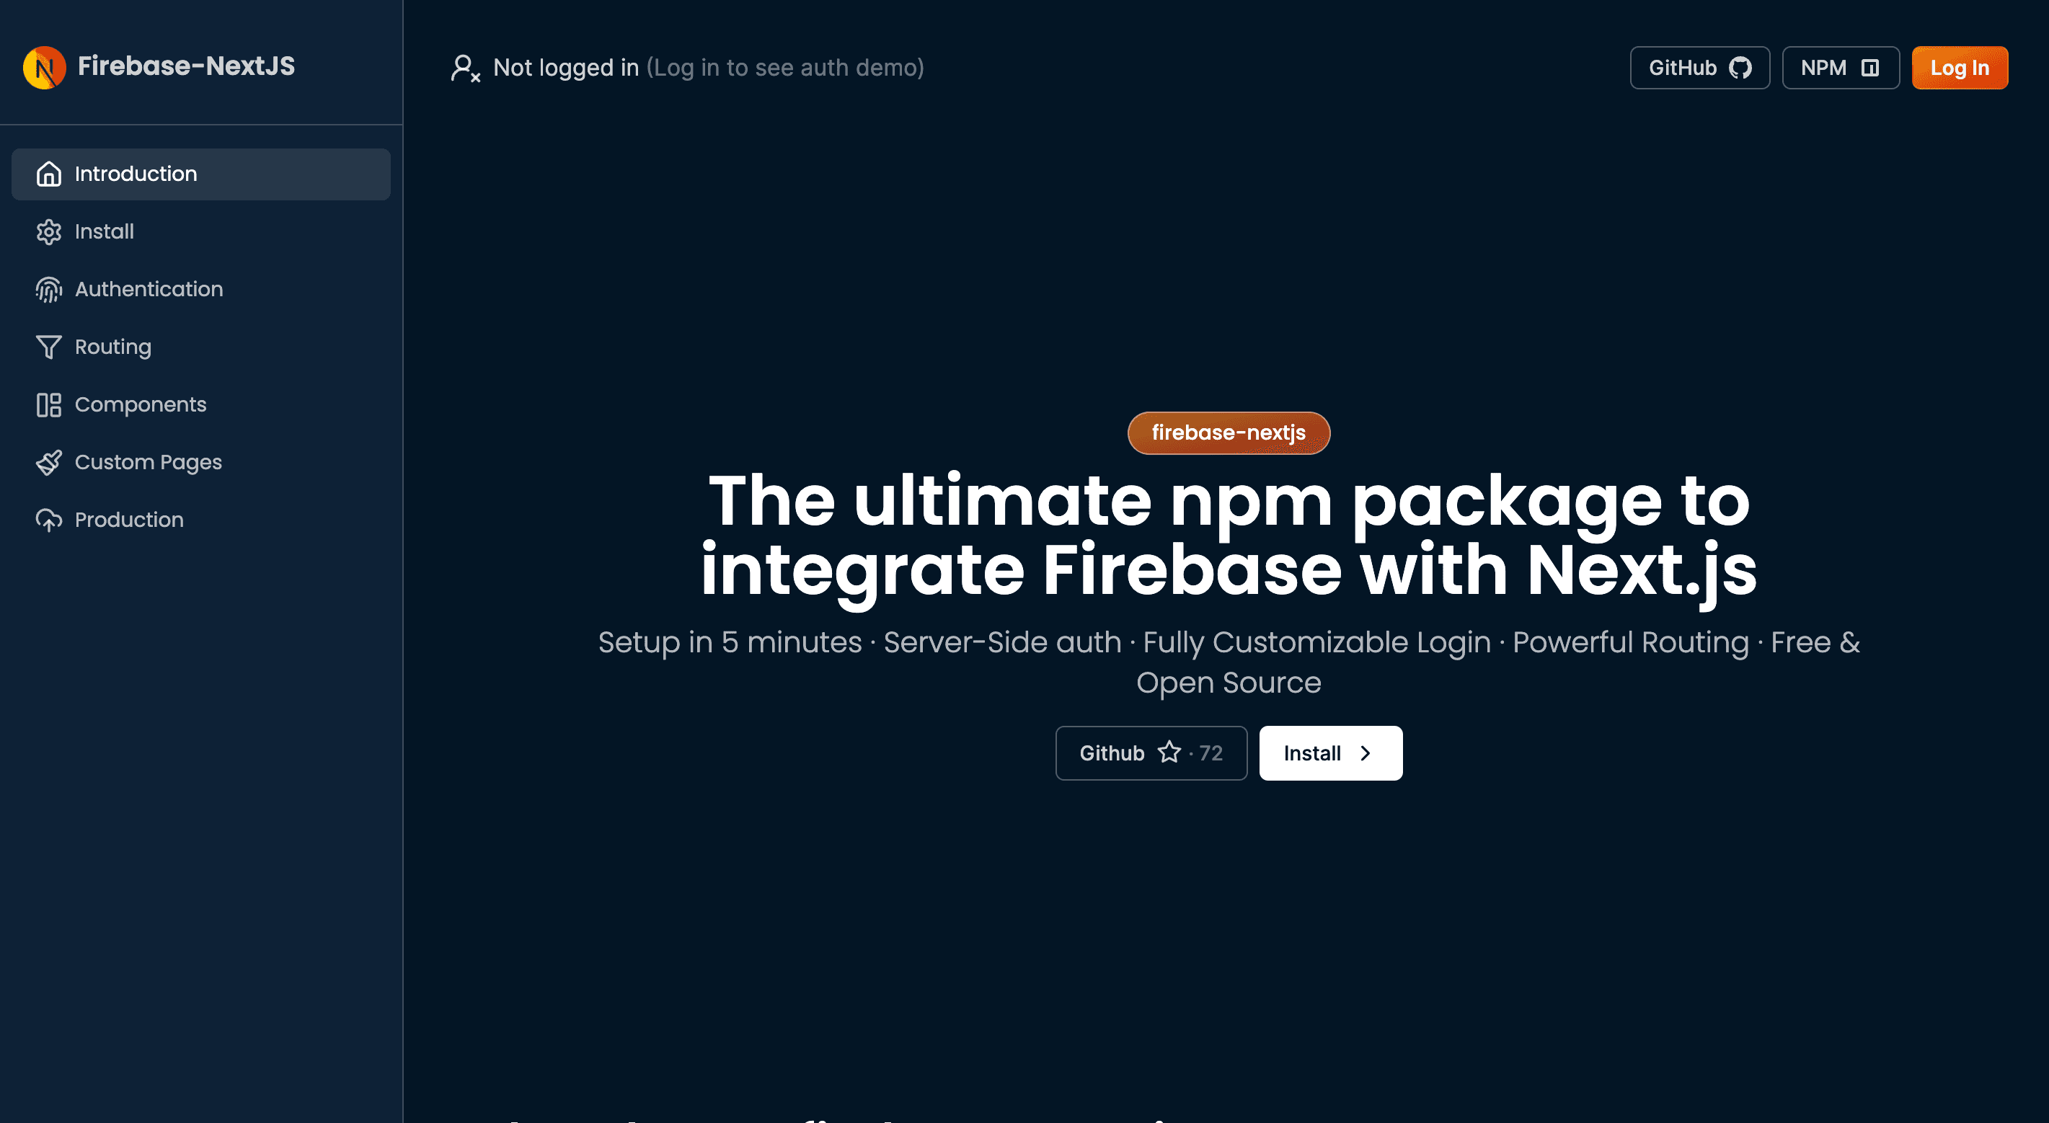The width and height of the screenshot is (2049, 1123).
Task: Click the Introduction sidebar icon
Action: point(47,174)
